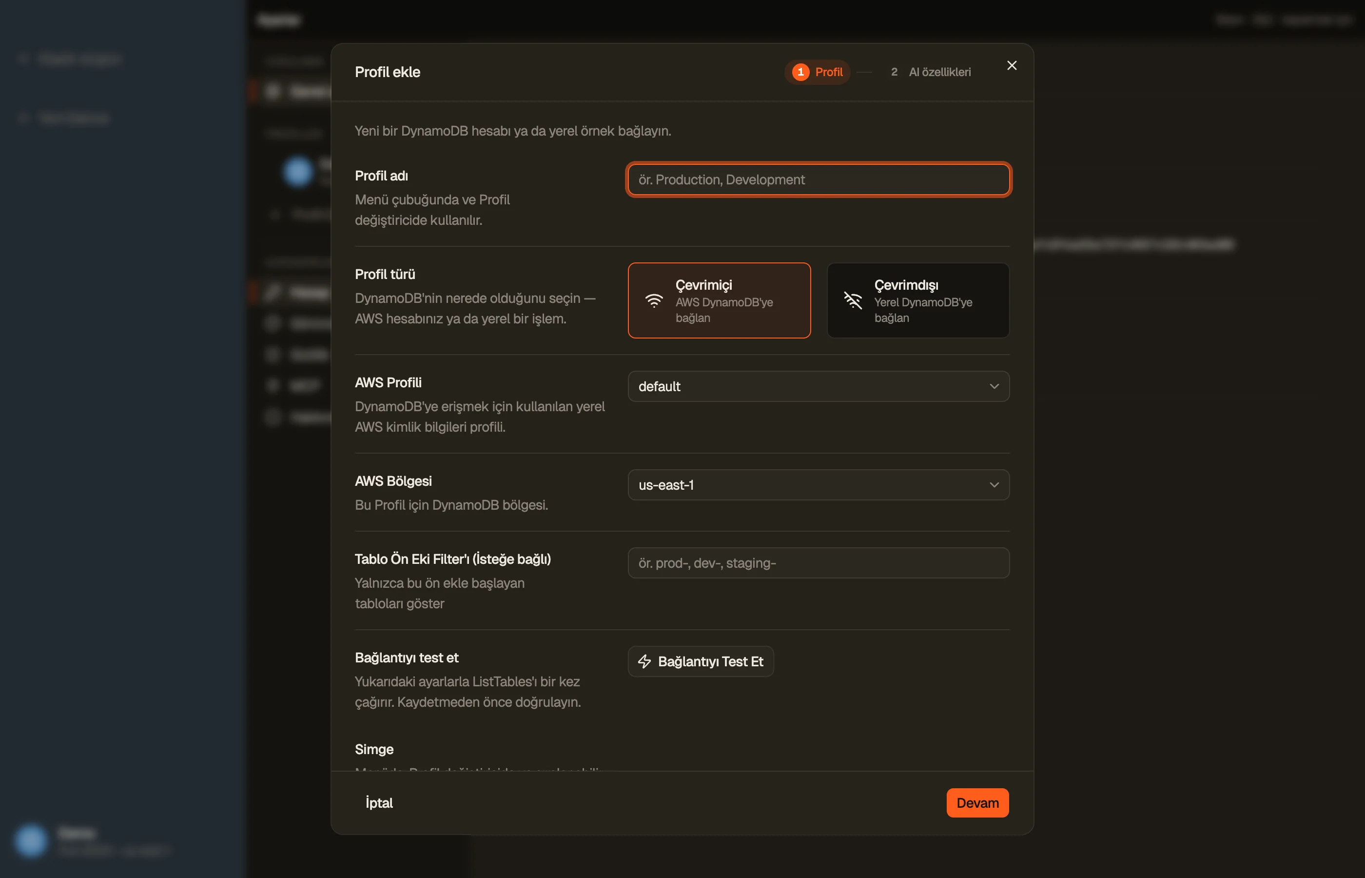Select the Çevrimdışı profile type

918,300
